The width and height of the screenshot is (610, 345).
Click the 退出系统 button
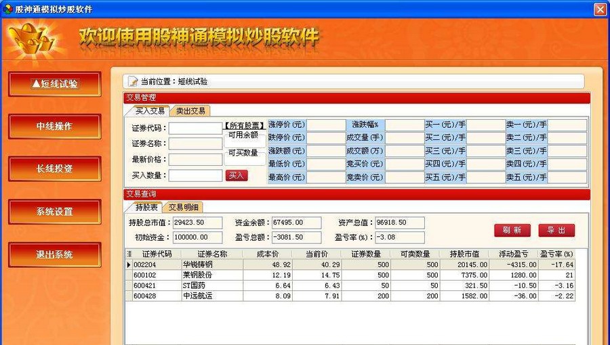coord(55,254)
